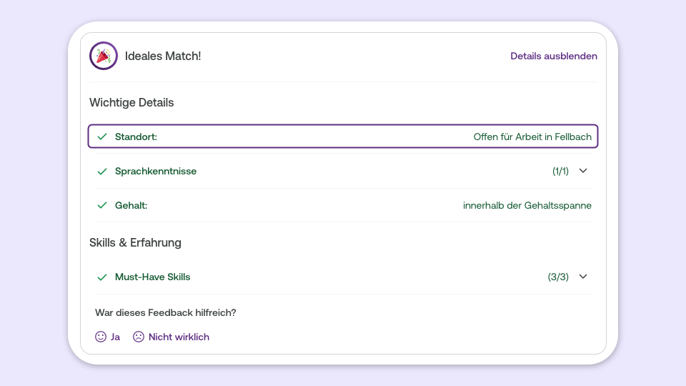Click 'War dieses Feedback hilfreich?' text
Viewport: 686px width, 386px height.
click(165, 312)
